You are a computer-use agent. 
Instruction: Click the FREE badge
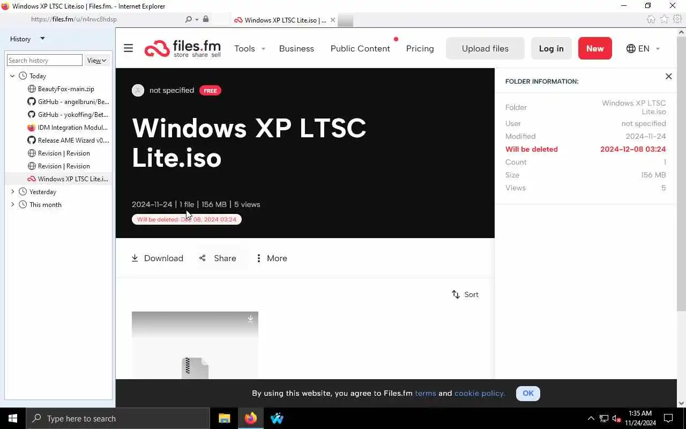coord(210,91)
